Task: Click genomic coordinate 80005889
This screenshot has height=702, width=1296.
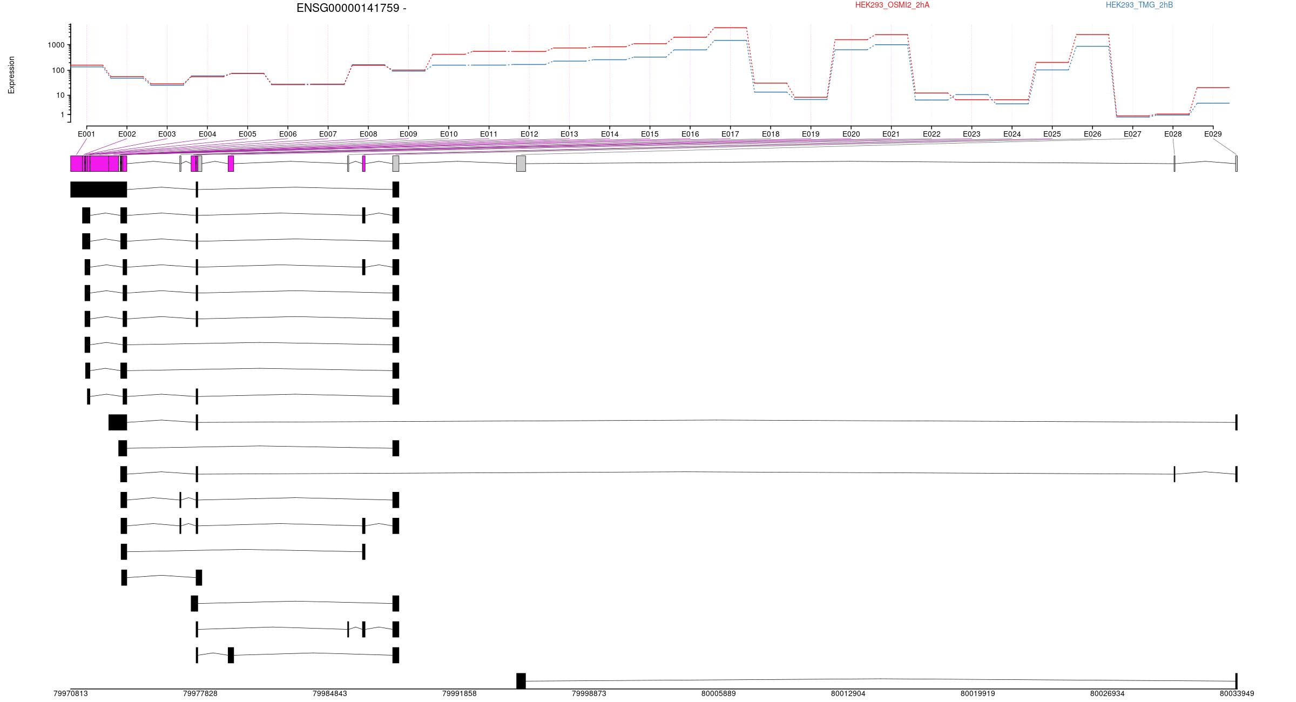Action: (x=719, y=693)
